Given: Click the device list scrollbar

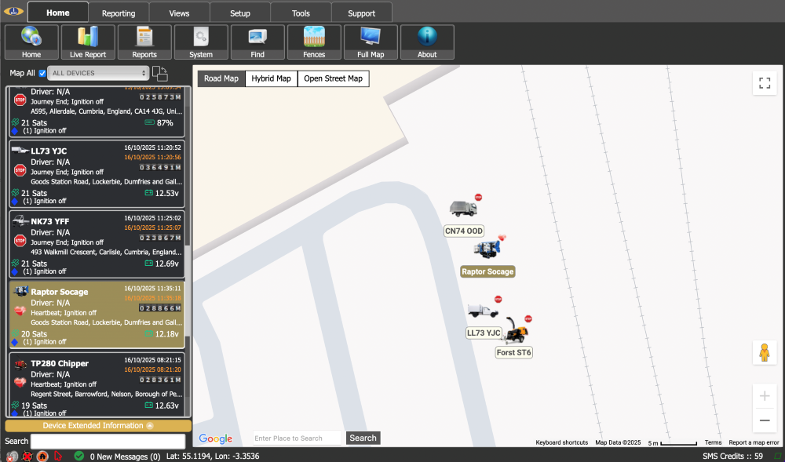Looking at the screenshot, I should [x=188, y=290].
